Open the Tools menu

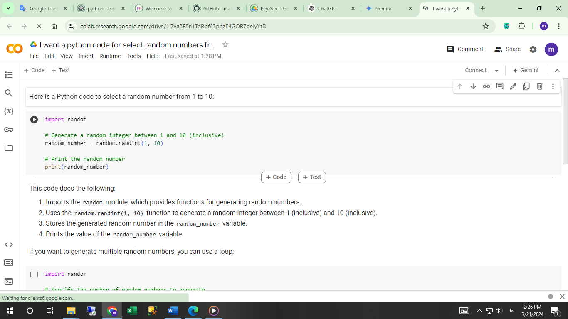[x=134, y=56]
